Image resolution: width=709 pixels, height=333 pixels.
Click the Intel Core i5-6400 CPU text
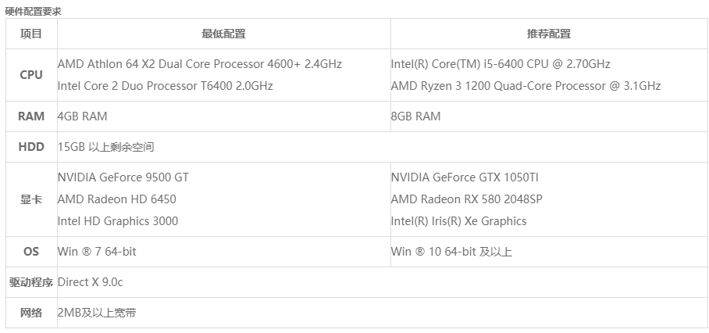click(x=501, y=63)
